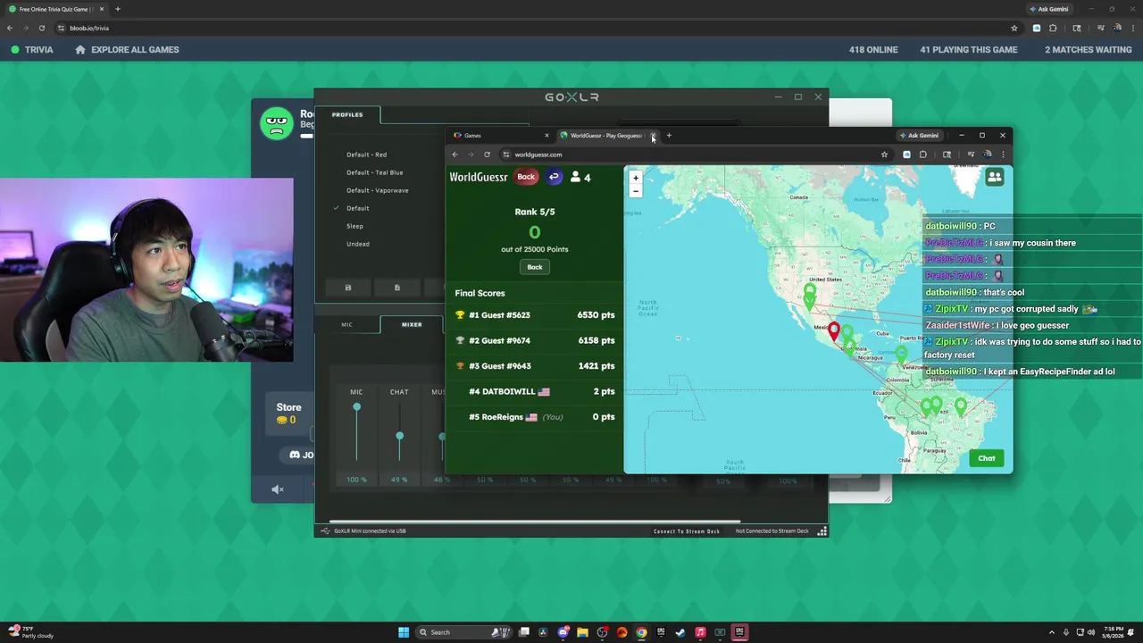The width and height of the screenshot is (1143, 643).
Task: Open the weather widget showing Partly cloudy
Action: coord(31,632)
